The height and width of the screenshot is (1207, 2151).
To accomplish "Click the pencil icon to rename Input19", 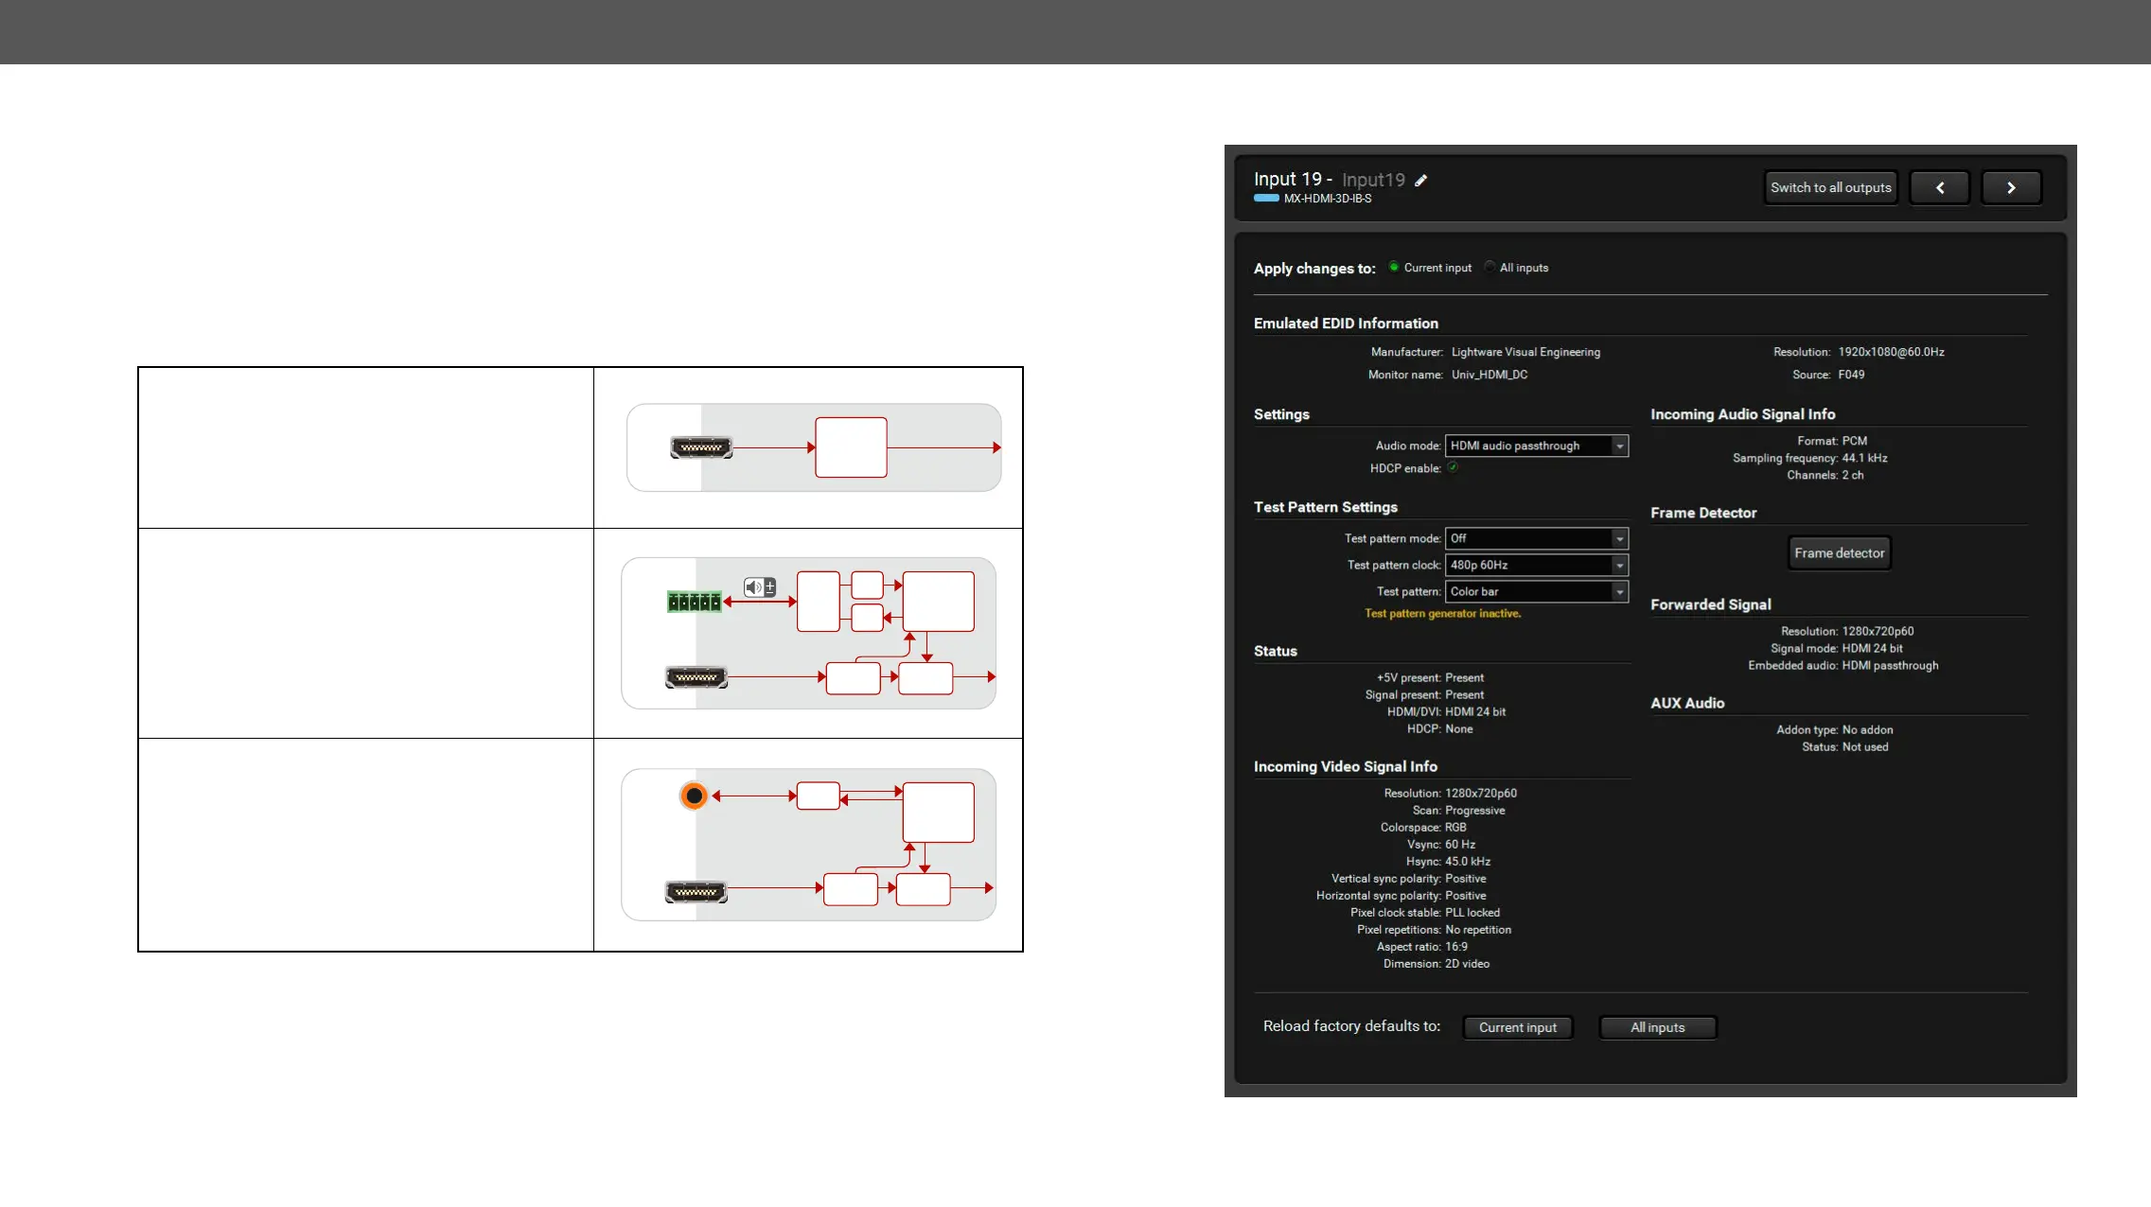I will (1420, 181).
